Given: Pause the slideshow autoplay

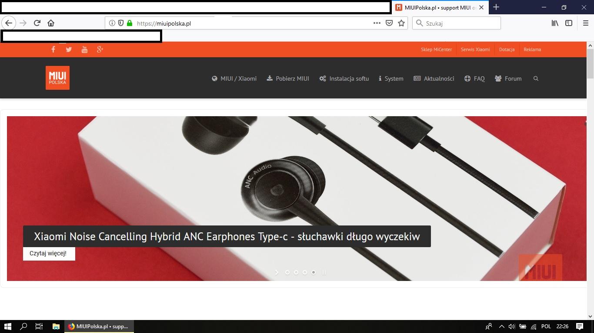Looking at the screenshot, I should click(324, 272).
